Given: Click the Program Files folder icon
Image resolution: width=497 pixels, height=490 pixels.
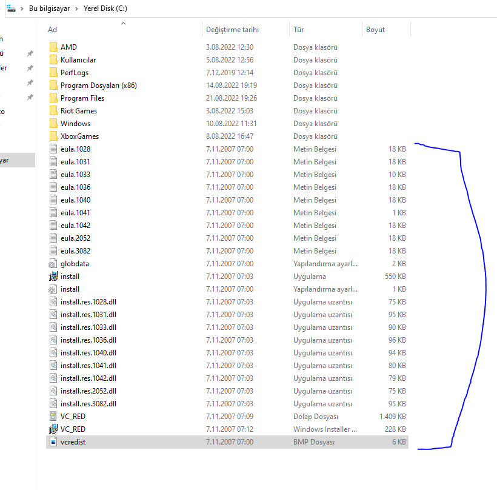Looking at the screenshot, I should [53, 98].
